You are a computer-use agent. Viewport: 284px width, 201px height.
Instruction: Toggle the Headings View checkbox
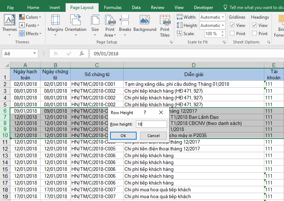pyautogui.click(x=255, y=25)
